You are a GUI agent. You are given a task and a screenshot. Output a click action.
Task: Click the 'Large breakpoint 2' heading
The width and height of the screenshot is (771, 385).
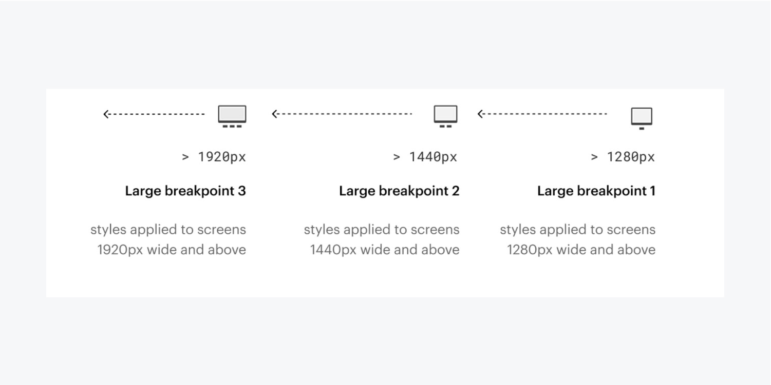pos(399,191)
